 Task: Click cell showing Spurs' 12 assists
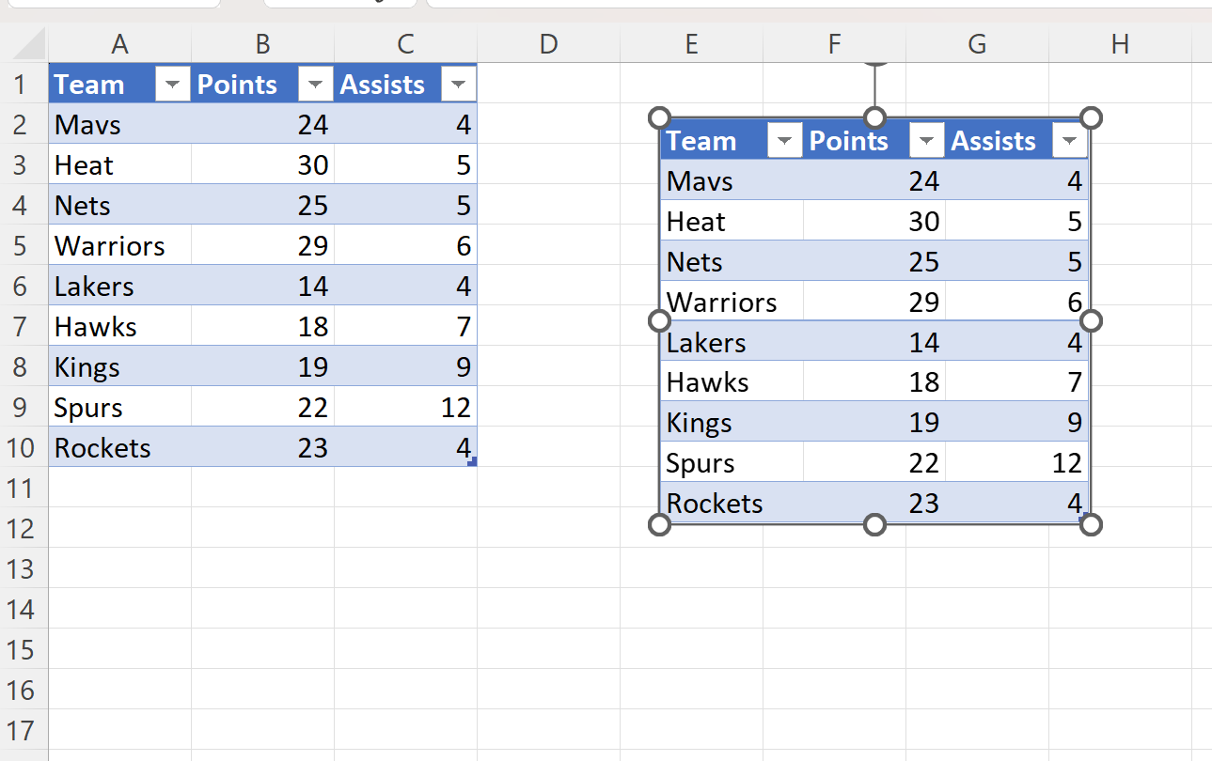[x=405, y=407]
